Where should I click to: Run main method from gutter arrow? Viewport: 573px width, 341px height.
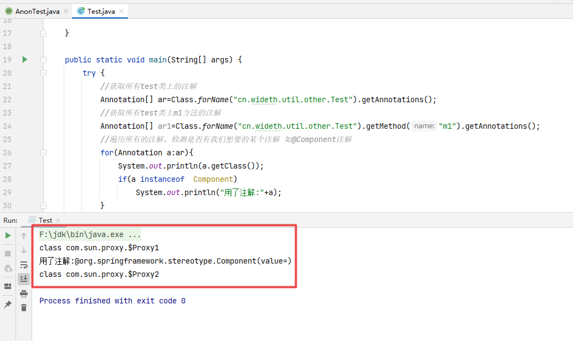tap(24, 60)
